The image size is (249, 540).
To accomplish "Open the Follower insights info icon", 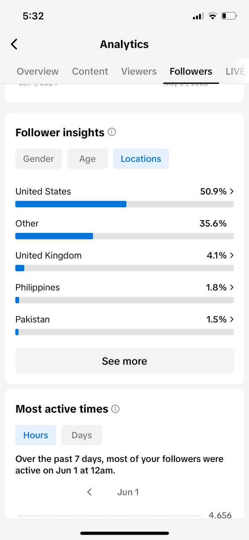I will pos(112,132).
